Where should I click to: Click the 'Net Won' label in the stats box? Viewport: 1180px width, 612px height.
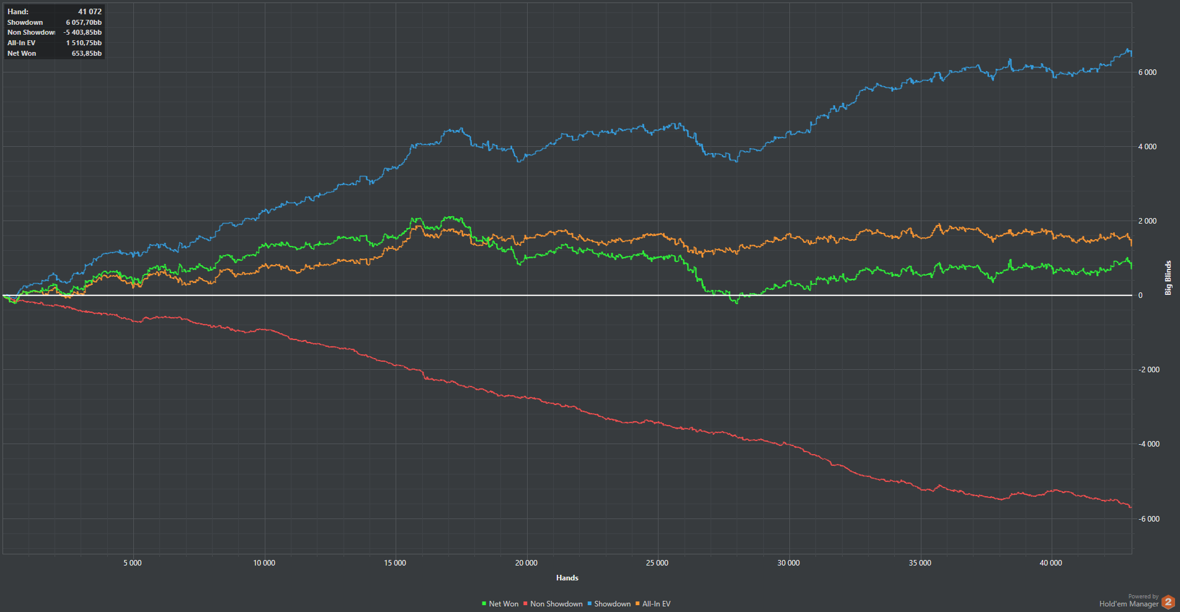tap(22, 53)
